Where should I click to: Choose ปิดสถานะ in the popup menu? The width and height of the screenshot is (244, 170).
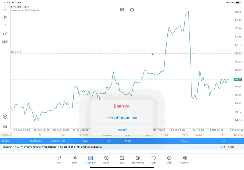tap(122, 106)
